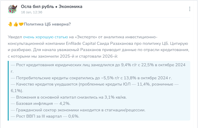The image size is (198, 128).
Task: Click the waving hand emoji in heading
Action: click(x=10, y=24)
